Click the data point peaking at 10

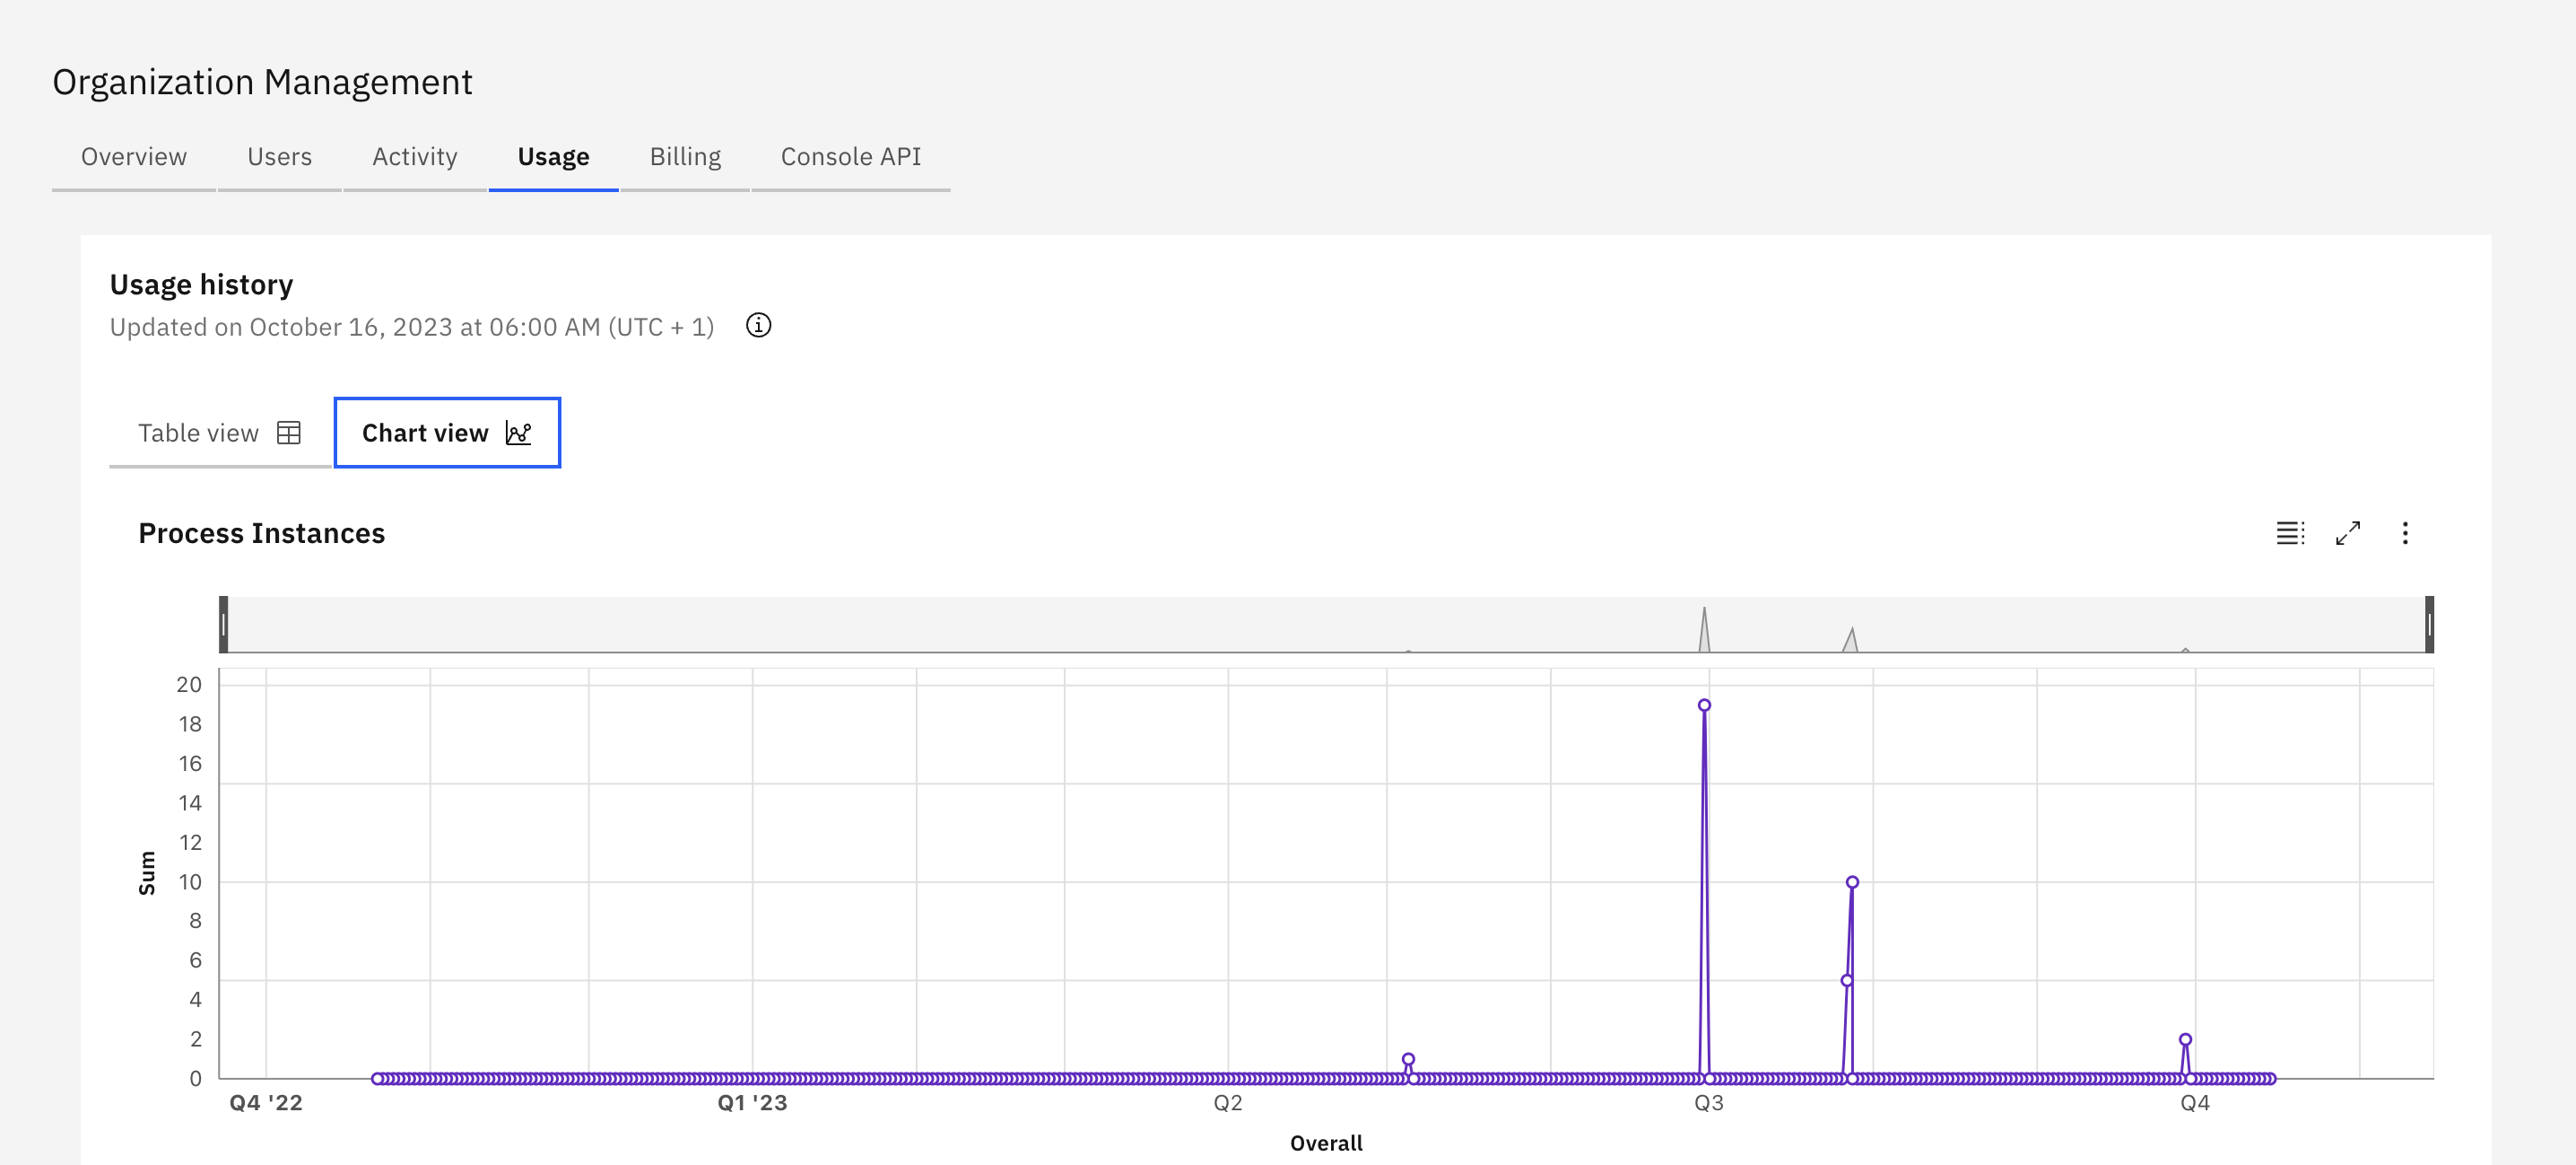pyautogui.click(x=1852, y=880)
